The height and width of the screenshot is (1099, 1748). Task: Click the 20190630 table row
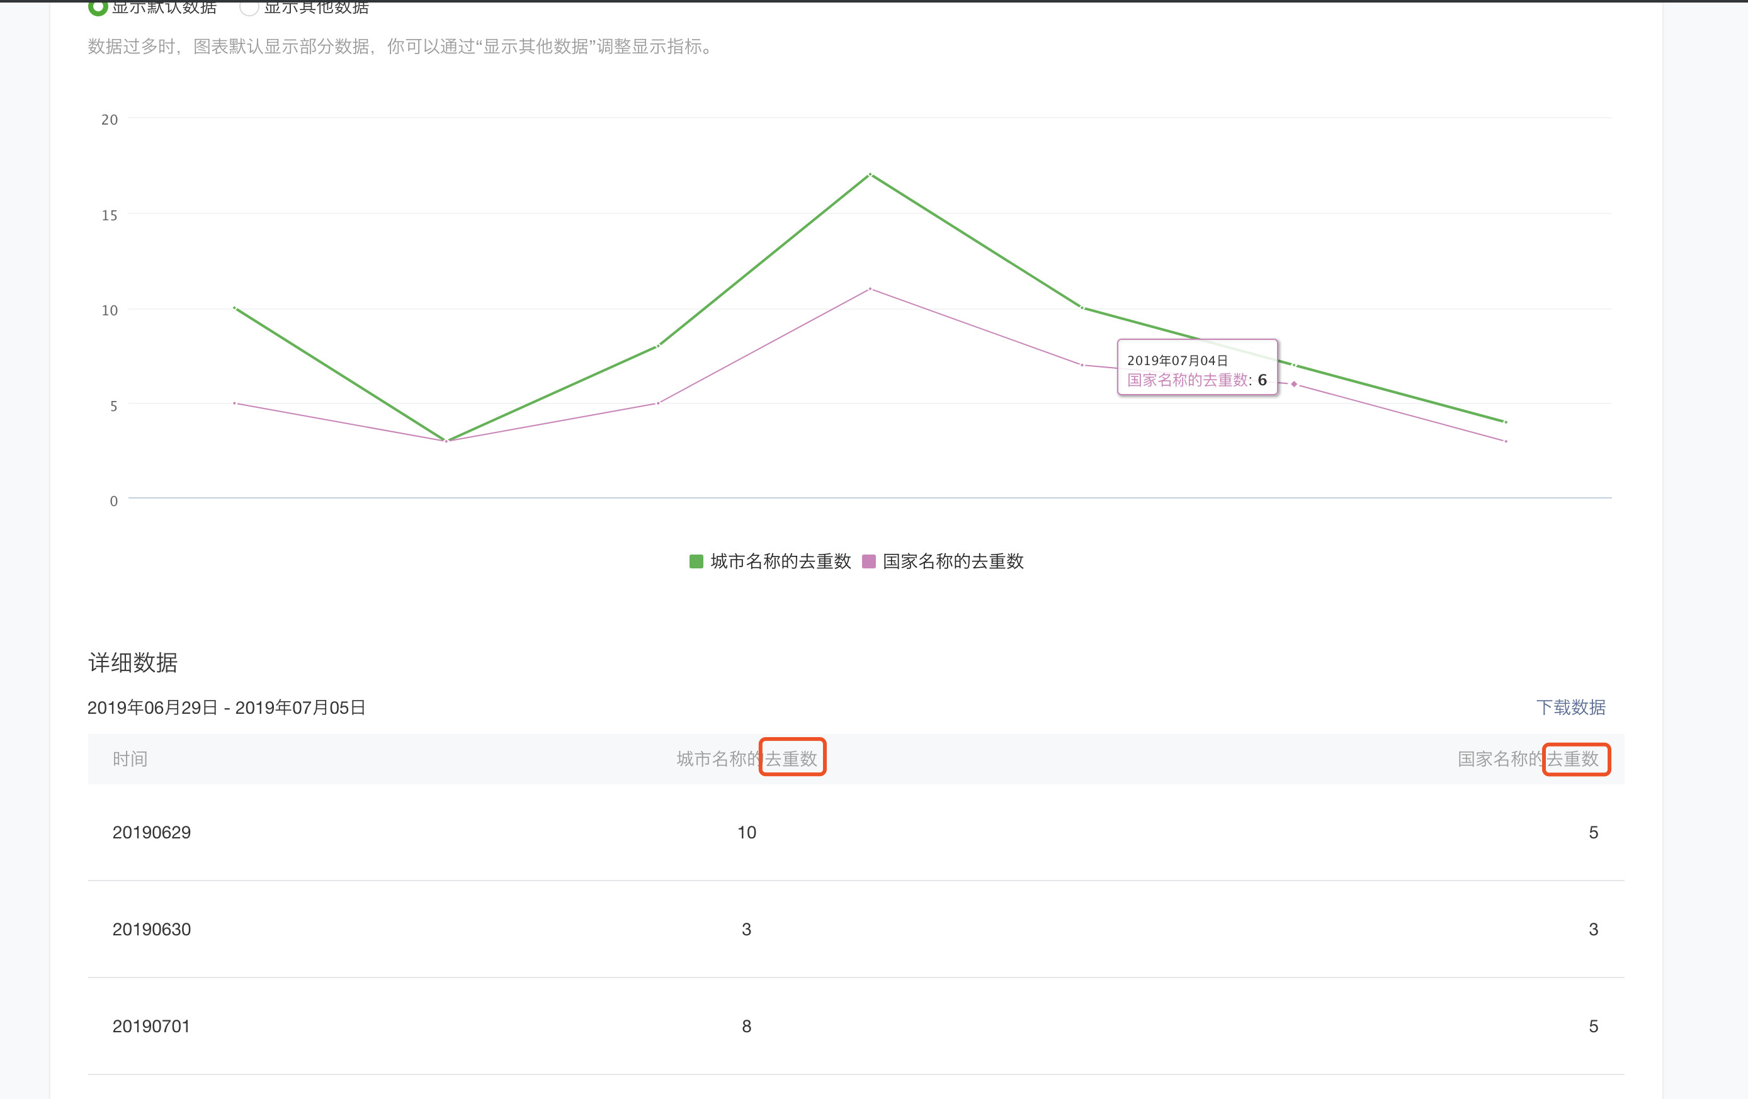[x=152, y=929]
